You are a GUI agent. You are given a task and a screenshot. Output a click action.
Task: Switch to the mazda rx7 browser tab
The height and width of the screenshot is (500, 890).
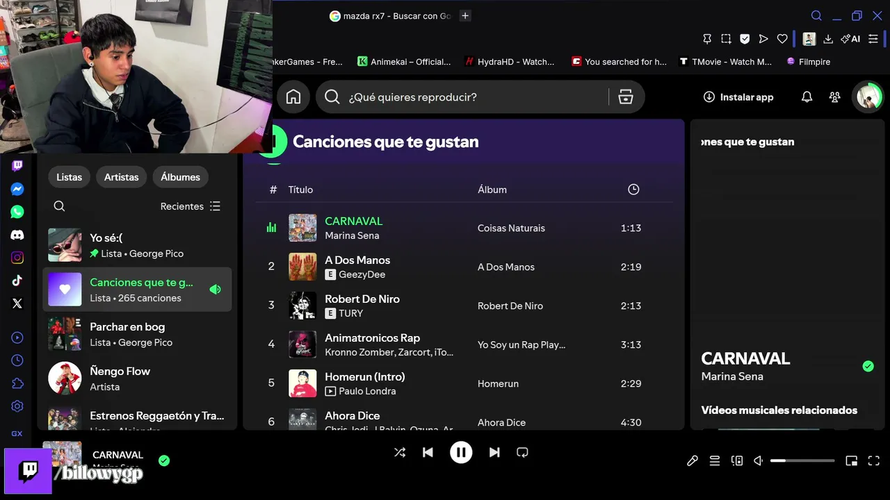[x=391, y=16]
